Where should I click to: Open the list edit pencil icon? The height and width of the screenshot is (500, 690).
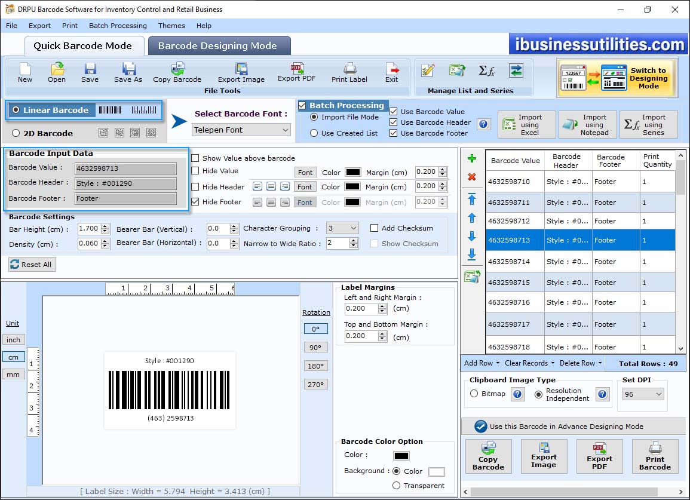click(428, 70)
